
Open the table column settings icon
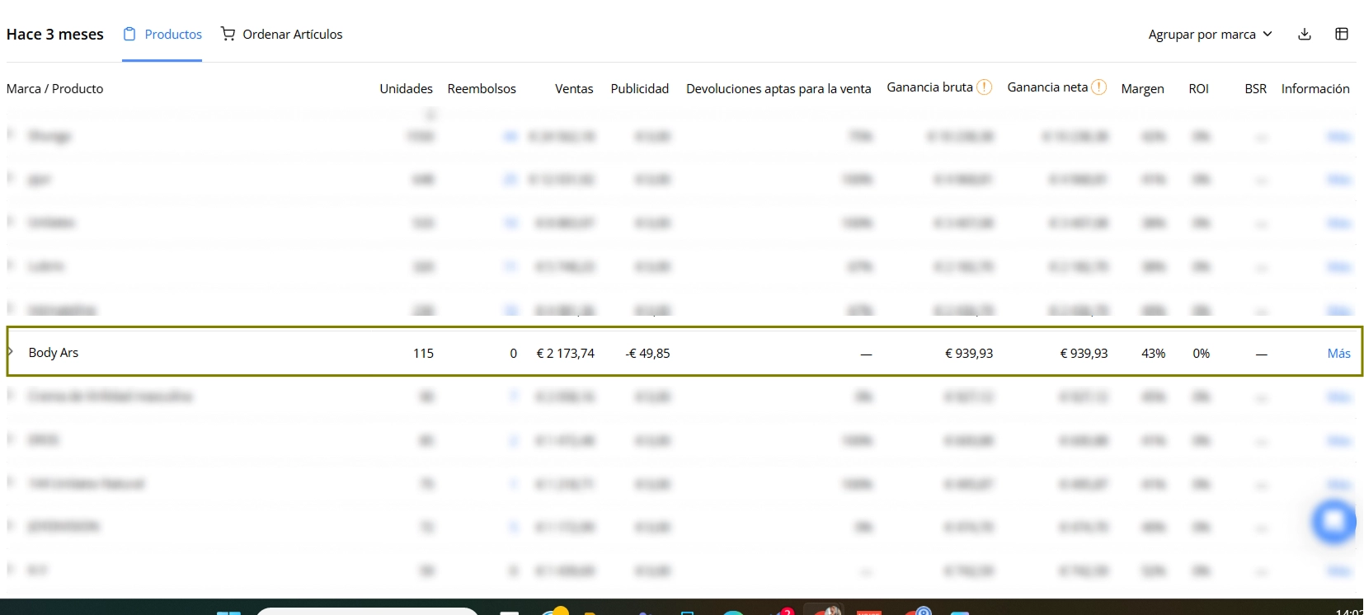[x=1342, y=34]
